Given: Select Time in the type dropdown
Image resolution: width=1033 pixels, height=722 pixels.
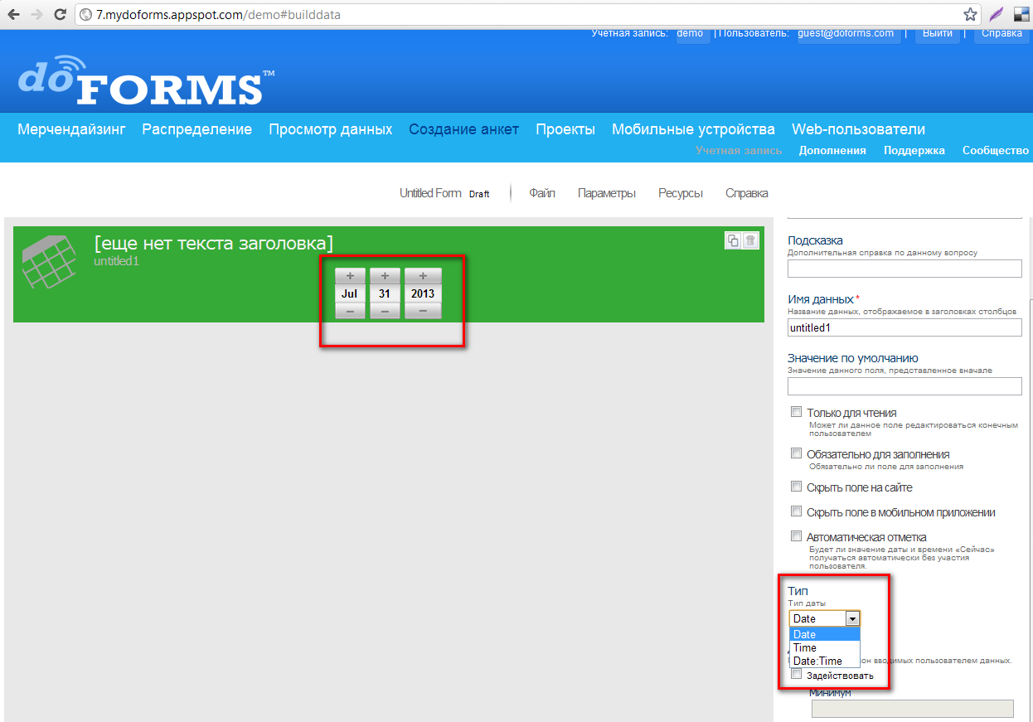Looking at the screenshot, I should (x=805, y=647).
